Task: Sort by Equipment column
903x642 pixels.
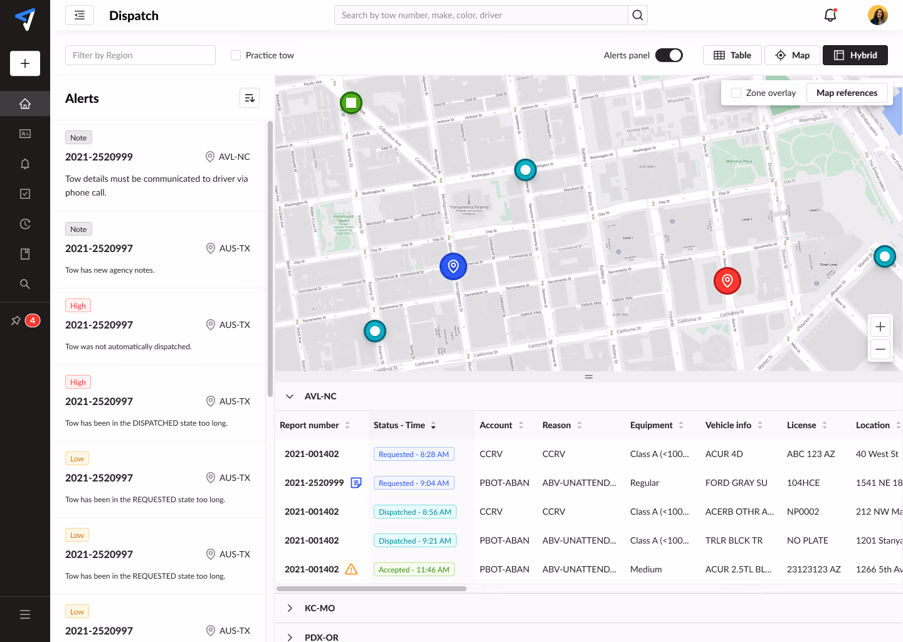Action: (681, 425)
